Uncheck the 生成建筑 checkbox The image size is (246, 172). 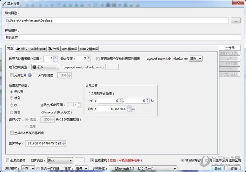[91, 160]
